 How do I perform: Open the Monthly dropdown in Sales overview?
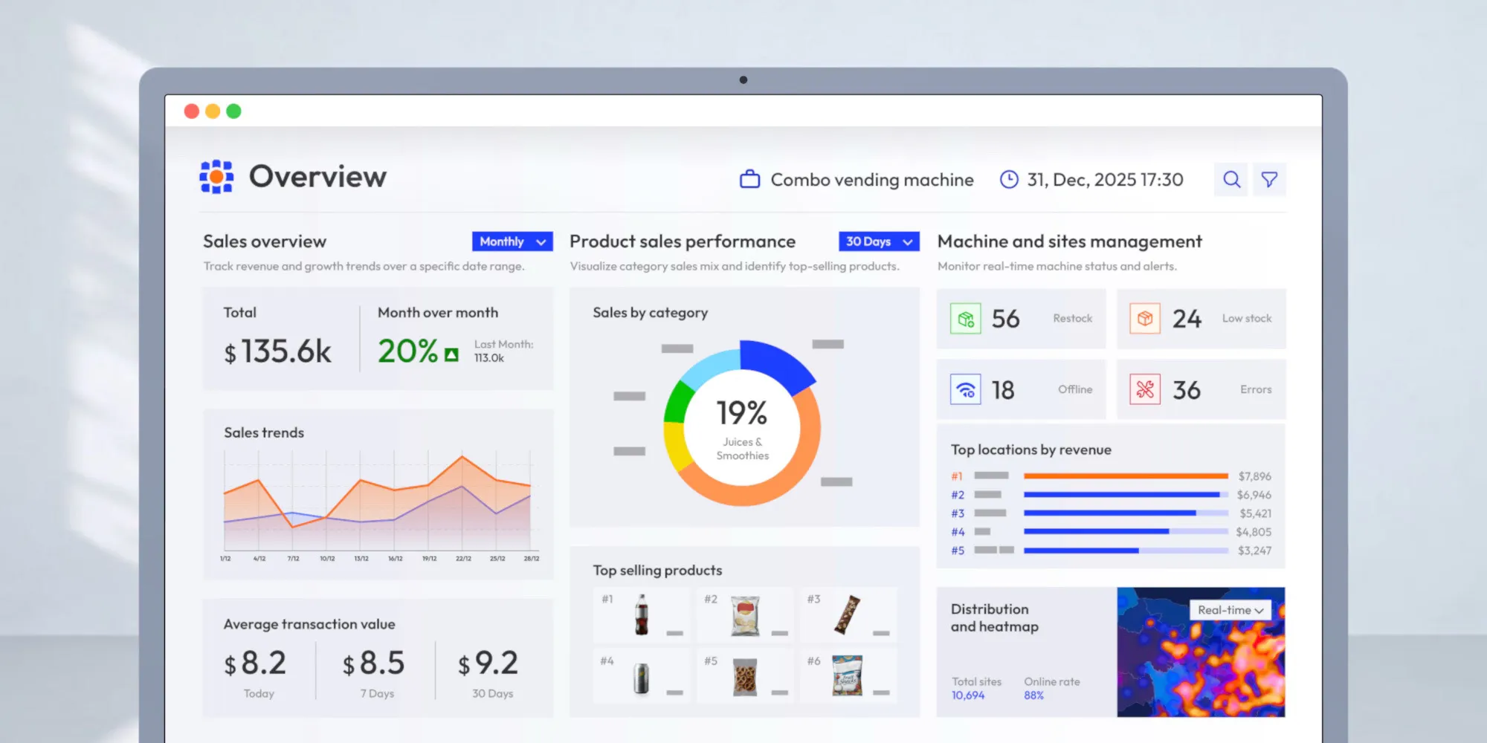click(512, 241)
